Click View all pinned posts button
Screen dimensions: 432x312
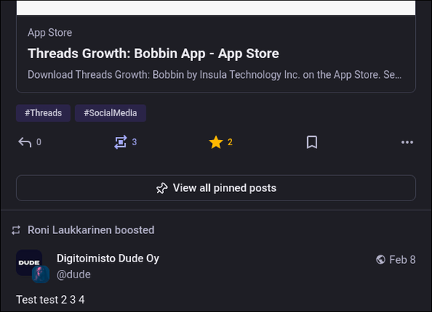pos(216,188)
